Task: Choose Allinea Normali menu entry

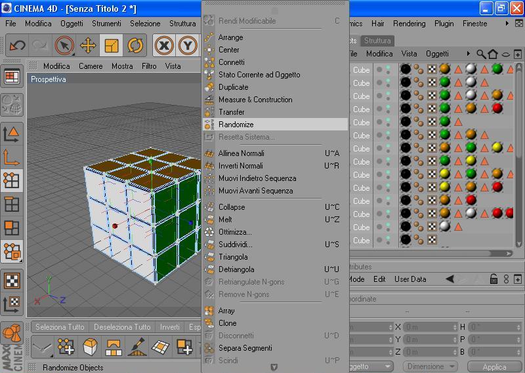Action: (x=275, y=153)
